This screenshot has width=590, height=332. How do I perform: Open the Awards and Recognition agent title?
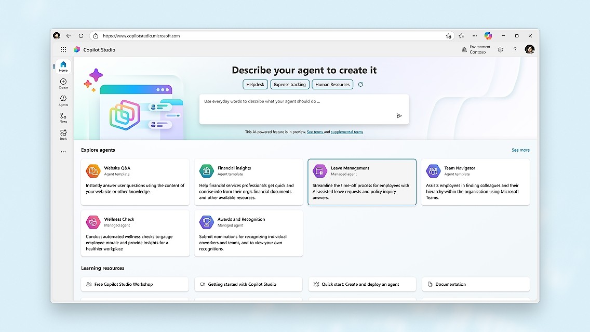(241, 219)
